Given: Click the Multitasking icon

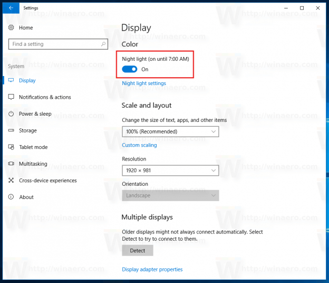Looking at the screenshot, I should pyautogui.click(x=11, y=164).
